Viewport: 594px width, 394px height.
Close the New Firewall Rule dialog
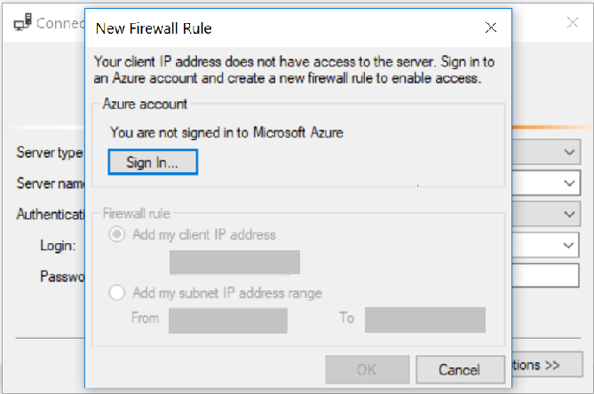(x=491, y=28)
